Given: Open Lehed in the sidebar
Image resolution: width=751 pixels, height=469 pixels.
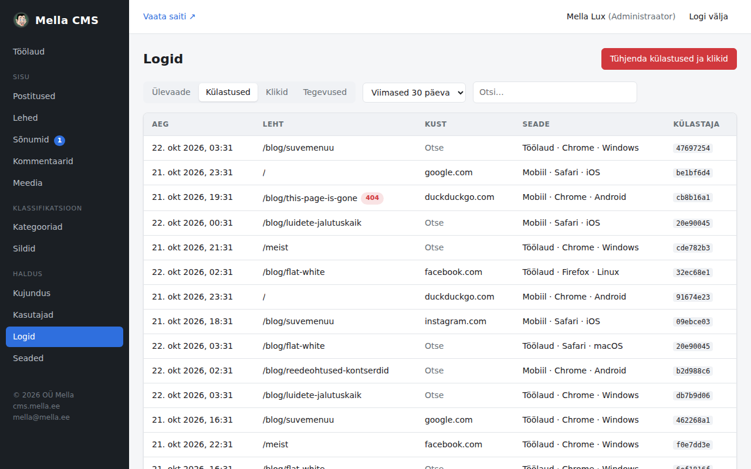Looking at the screenshot, I should pos(65,118).
